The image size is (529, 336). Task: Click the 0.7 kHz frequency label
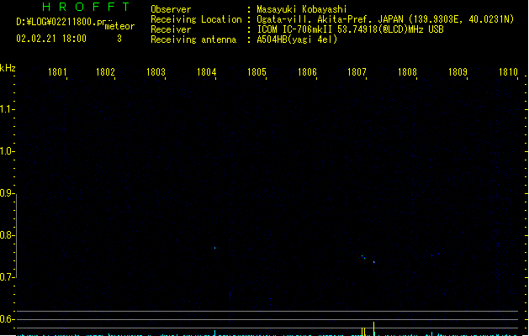point(7,277)
